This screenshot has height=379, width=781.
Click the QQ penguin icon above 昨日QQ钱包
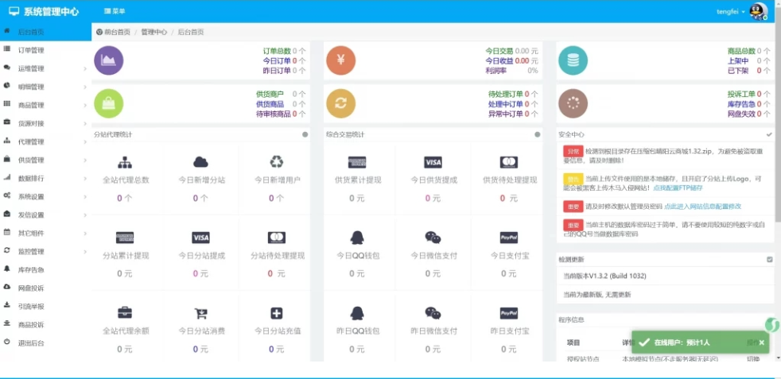coord(356,313)
